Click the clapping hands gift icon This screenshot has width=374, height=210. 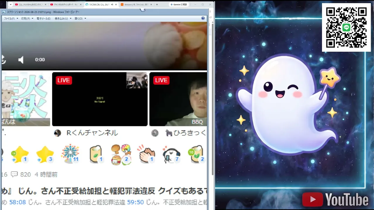(147, 154)
